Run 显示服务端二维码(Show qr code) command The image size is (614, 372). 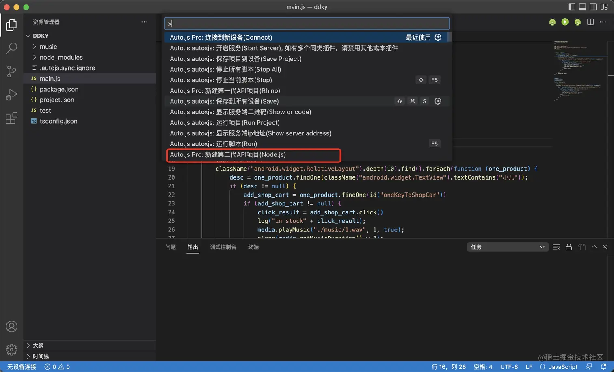pyautogui.click(x=306, y=112)
